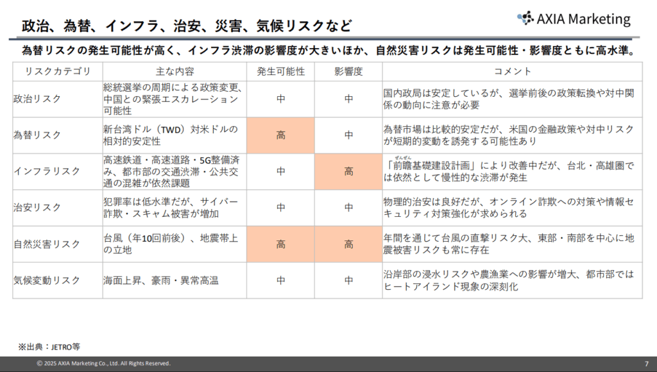657x372 pixels.
Task: Click the slide title about 政治、為替、インフラ risks
Action: 187,26
